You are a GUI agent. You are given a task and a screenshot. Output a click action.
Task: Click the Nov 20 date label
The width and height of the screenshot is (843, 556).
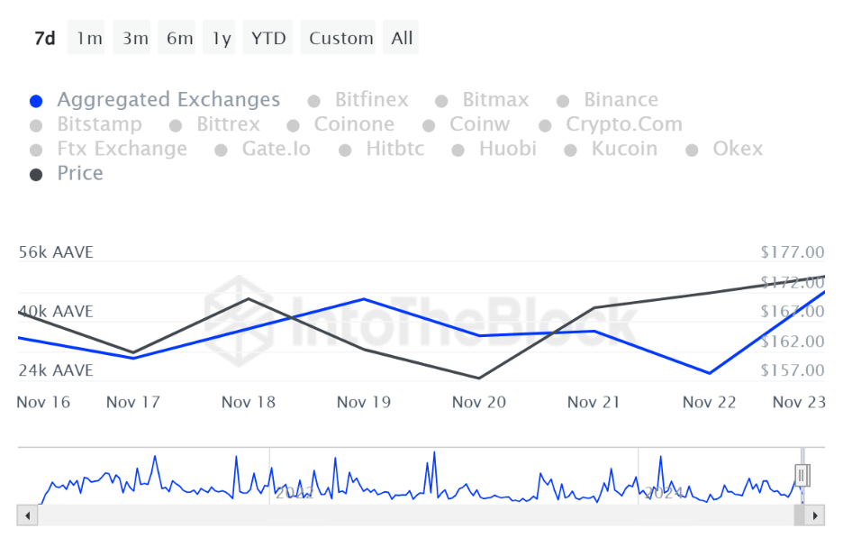coord(479,402)
